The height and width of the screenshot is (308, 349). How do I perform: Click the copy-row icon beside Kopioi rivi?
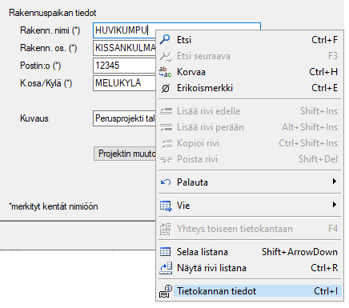(166, 143)
